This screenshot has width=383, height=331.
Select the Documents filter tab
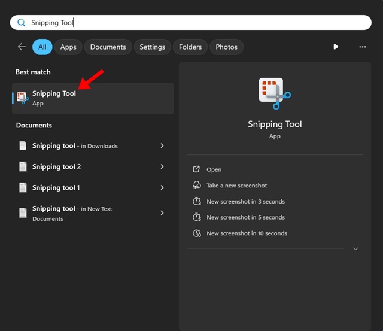tap(108, 47)
